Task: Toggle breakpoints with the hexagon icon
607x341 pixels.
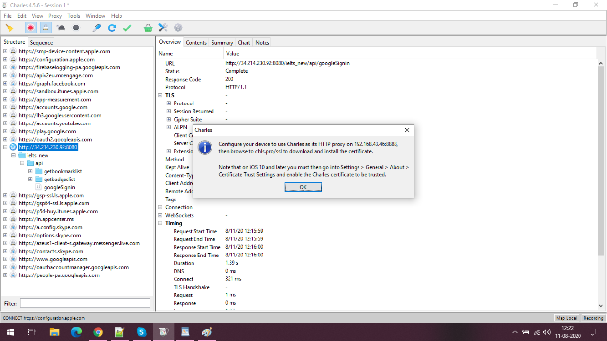Action: [x=76, y=28]
